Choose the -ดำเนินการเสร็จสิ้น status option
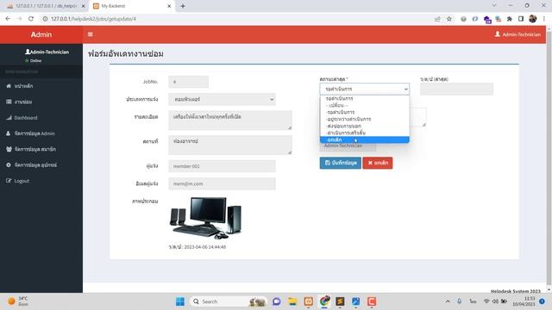Screen dimensions: 552x310 coord(364,133)
